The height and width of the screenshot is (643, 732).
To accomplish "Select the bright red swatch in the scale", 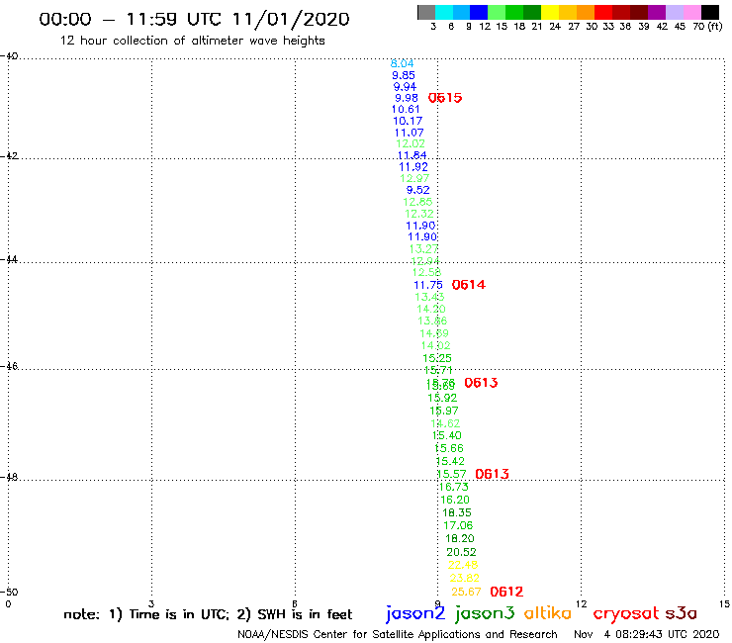I will coord(603,12).
